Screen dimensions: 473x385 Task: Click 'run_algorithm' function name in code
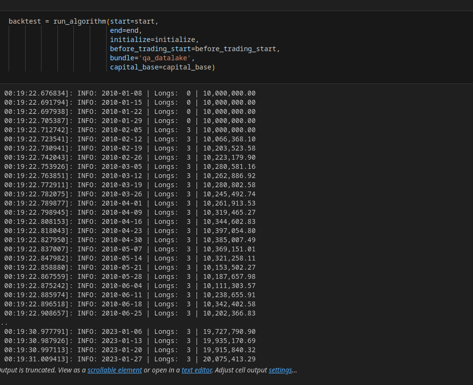pyautogui.click(x=80, y=21)
